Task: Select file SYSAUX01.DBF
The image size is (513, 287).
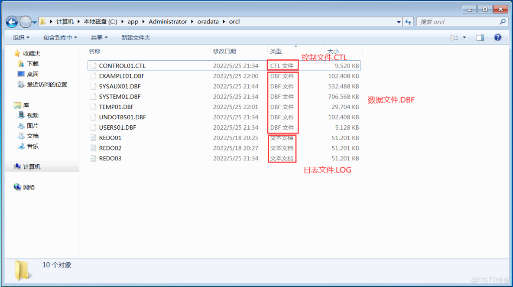Action: pyautogui.click(x=224, y=86)
